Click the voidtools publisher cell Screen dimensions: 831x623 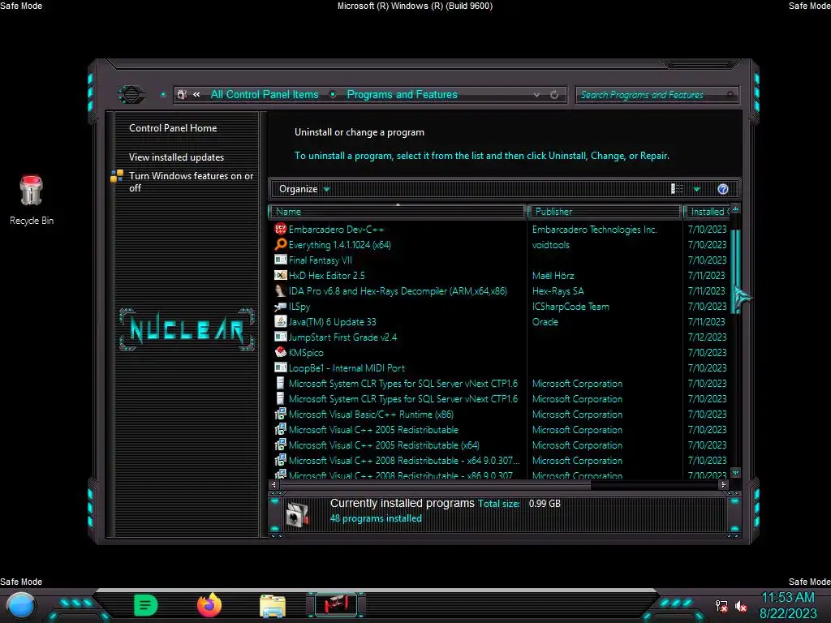551,245
